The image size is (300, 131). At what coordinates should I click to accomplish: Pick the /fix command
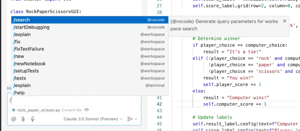[90, 42]
